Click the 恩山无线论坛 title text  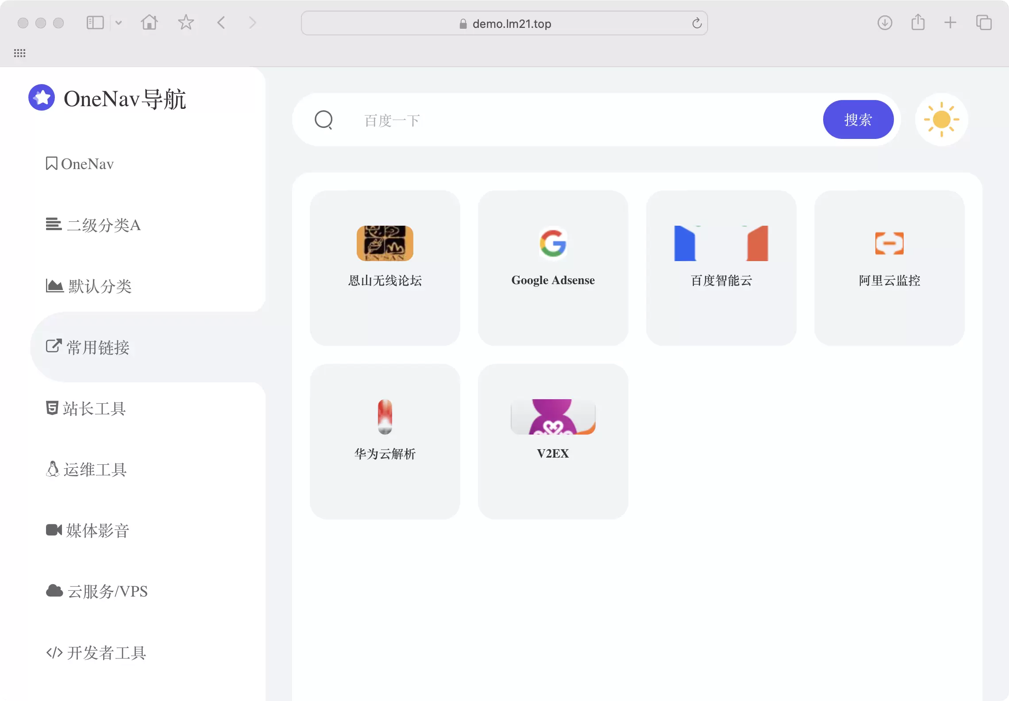(385, 281)
